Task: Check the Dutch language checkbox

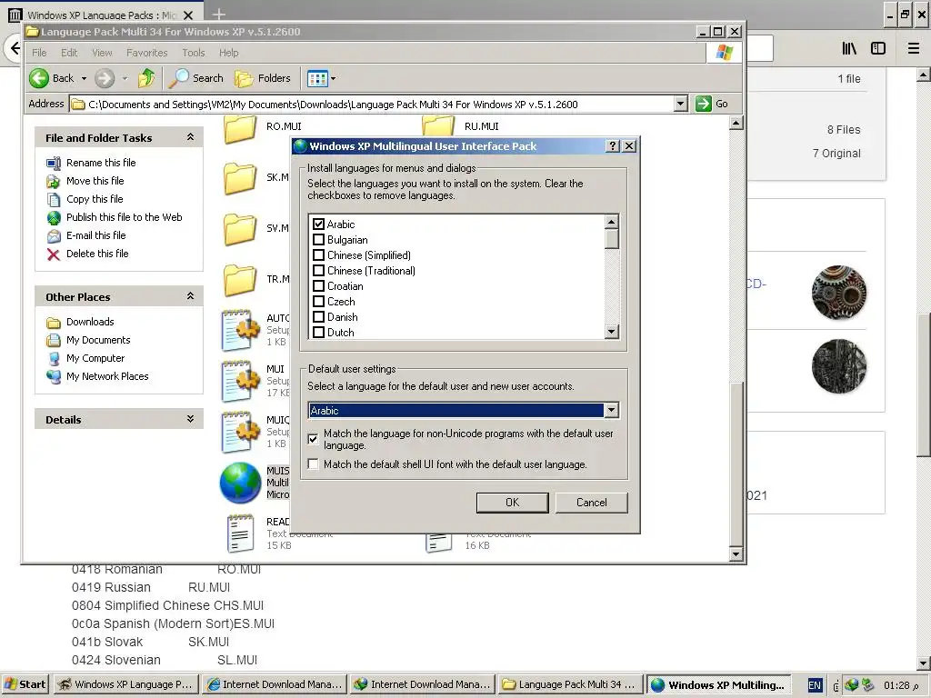Action: click(319, 333)
